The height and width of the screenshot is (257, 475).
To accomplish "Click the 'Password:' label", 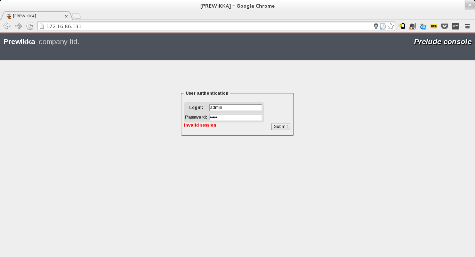I will 196,117.
